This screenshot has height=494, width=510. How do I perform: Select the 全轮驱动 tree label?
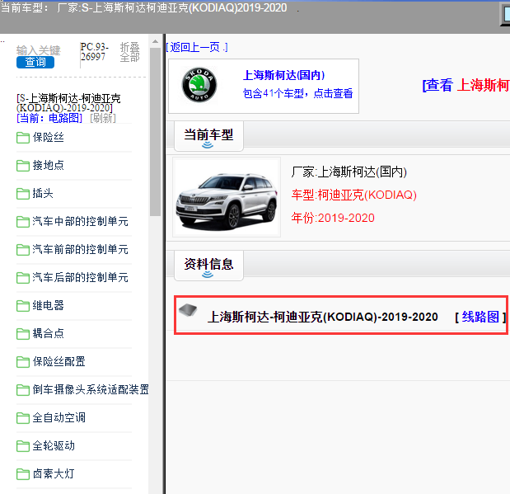point(54,445)
